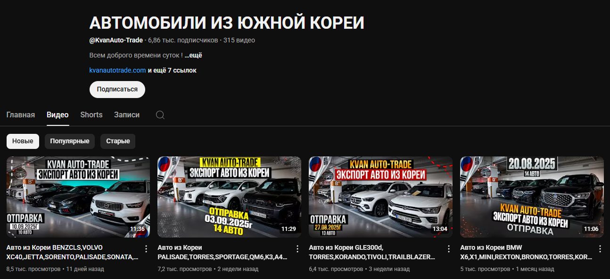Open the thumbnail dated 27.08.2025
This screenshot has width=610, height=279.
(x=380, y=197)
